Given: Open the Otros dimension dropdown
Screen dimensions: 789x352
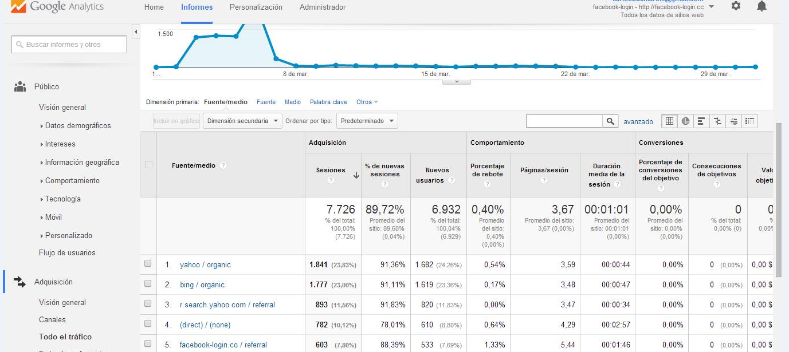Looking at the screenshot, I should point(367,102).
